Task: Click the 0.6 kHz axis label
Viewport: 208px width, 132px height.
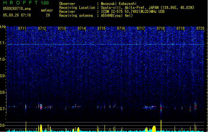Action: [3, 125]
